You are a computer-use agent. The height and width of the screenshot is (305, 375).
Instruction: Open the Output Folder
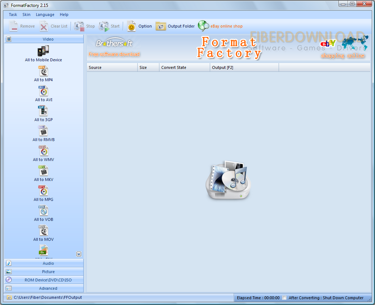(x=175, y=26)
